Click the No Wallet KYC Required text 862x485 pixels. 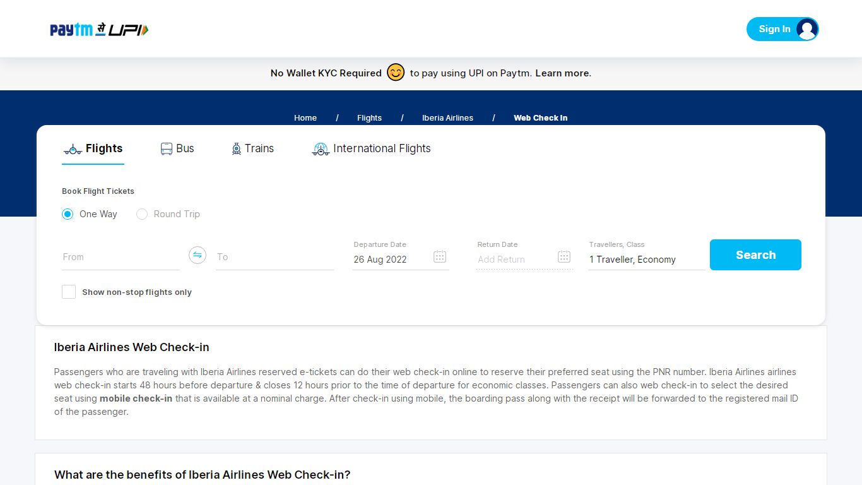click(x=326, y=73)
